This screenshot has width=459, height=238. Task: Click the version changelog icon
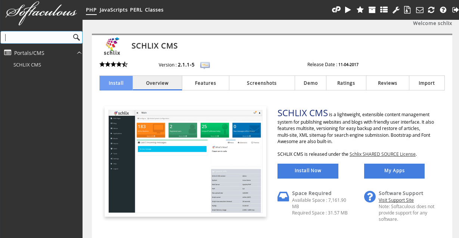pyautogui.click(x=205, y=65)
